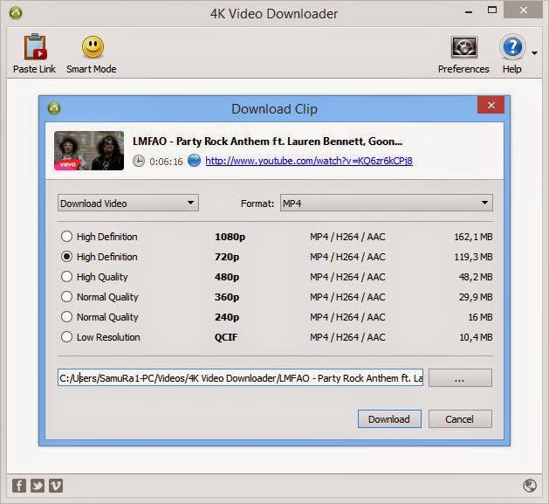This screenshot has height=504, width=549.
Task: Click the clock duration icon next to 0:06:16
Action: coord(139,161)
